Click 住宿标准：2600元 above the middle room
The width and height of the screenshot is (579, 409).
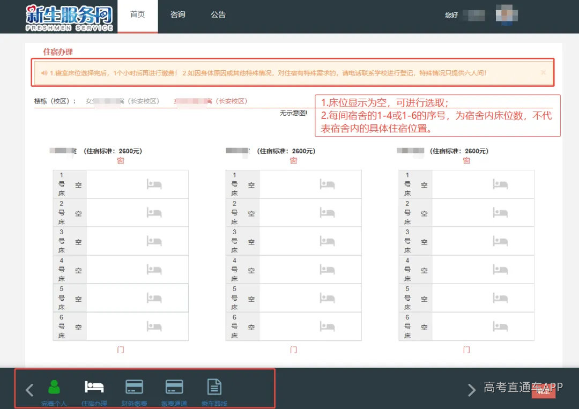pos(286,151)
